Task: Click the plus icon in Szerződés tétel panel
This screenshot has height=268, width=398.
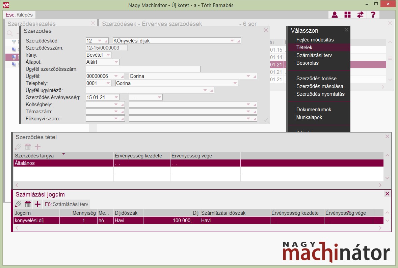Action: [37, 147]
